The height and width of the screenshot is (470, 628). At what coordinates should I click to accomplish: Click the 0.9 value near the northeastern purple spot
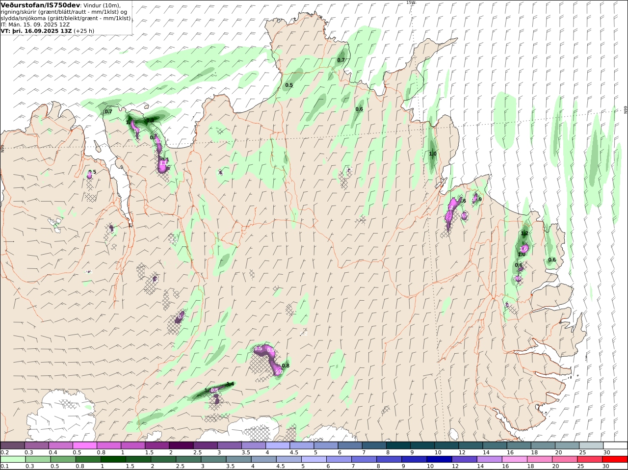point(478,199)
